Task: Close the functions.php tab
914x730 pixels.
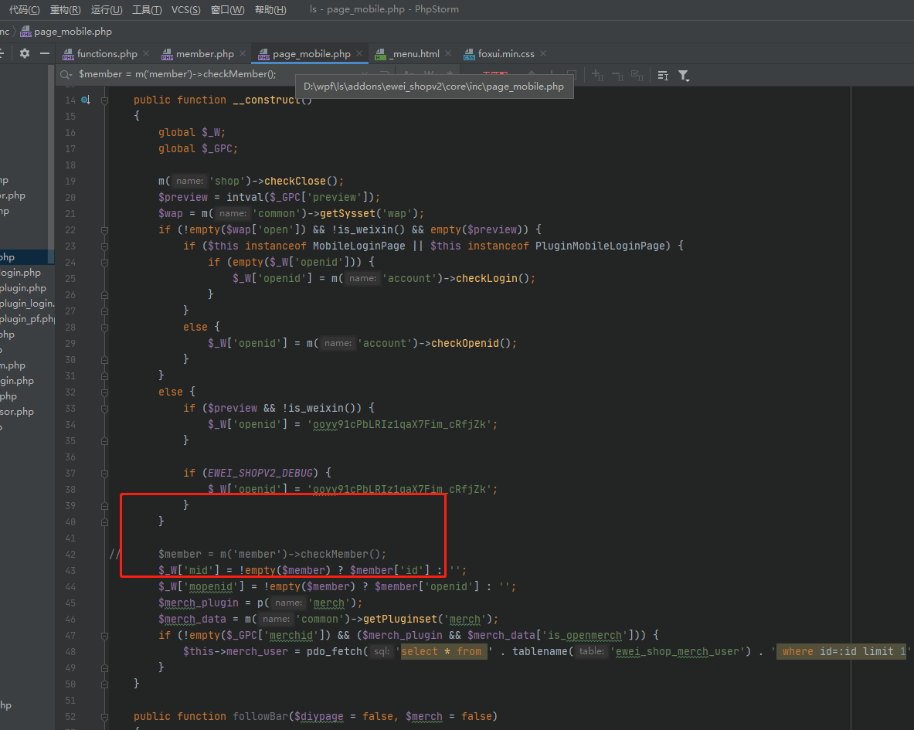Action: (x=146, y=53)
